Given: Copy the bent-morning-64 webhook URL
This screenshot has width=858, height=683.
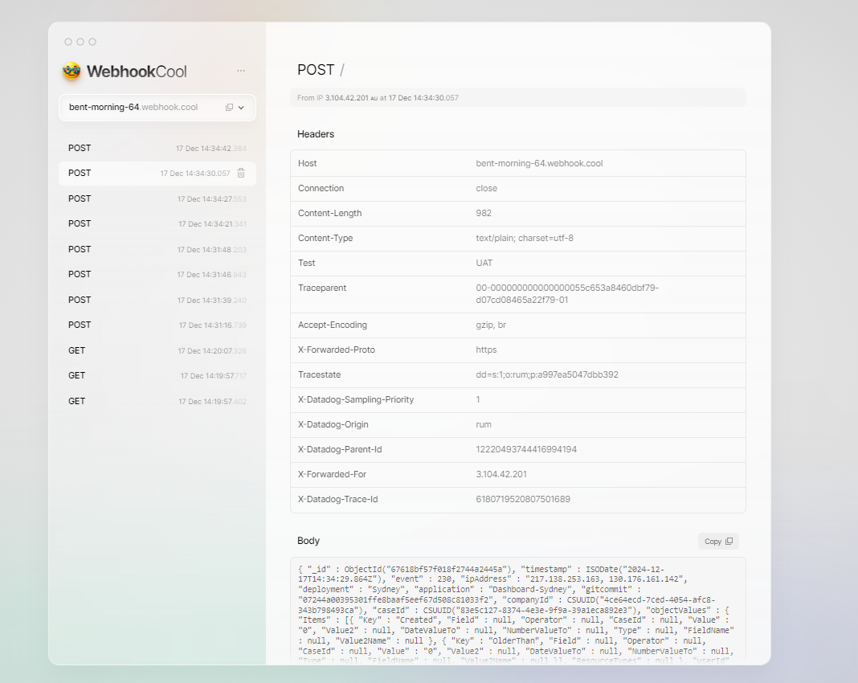Looking at the screenshot, I should pos(229,108).
